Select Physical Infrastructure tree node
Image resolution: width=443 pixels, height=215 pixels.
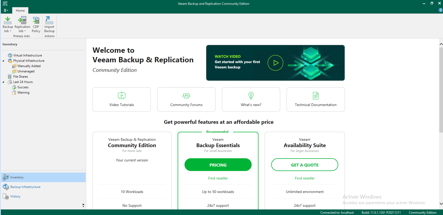(29, 61)
